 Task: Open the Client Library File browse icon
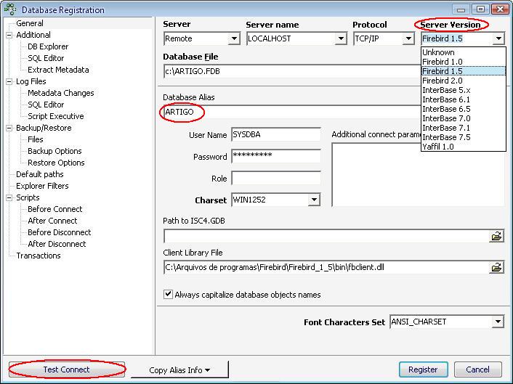coord(497,267)
